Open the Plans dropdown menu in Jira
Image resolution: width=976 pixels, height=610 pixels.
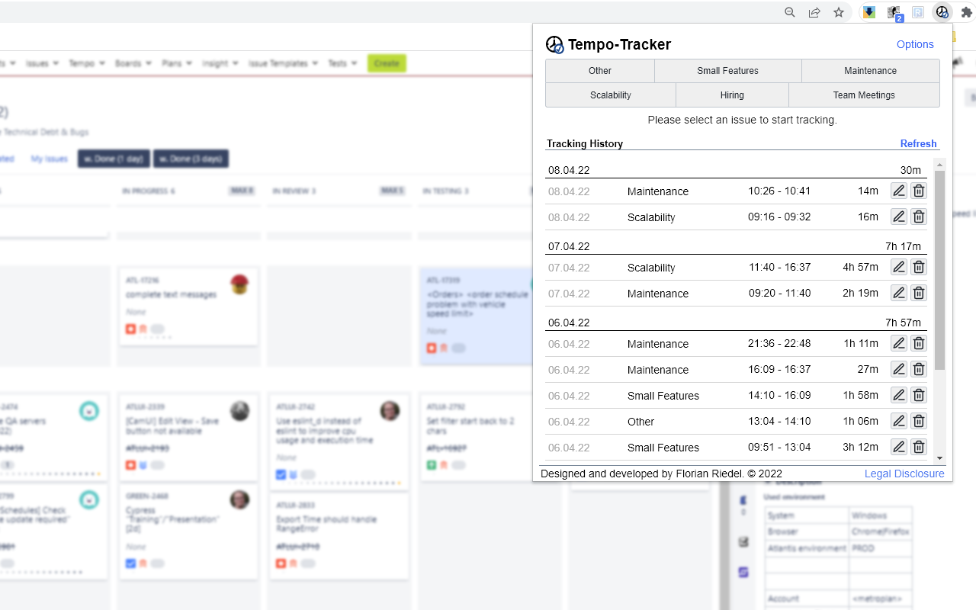[177, 63]
